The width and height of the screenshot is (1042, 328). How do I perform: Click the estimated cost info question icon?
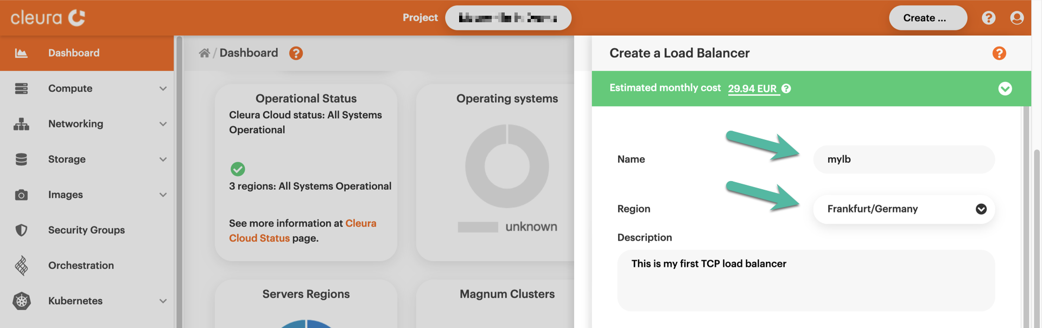pyautogui.click(x=786, y=88)
